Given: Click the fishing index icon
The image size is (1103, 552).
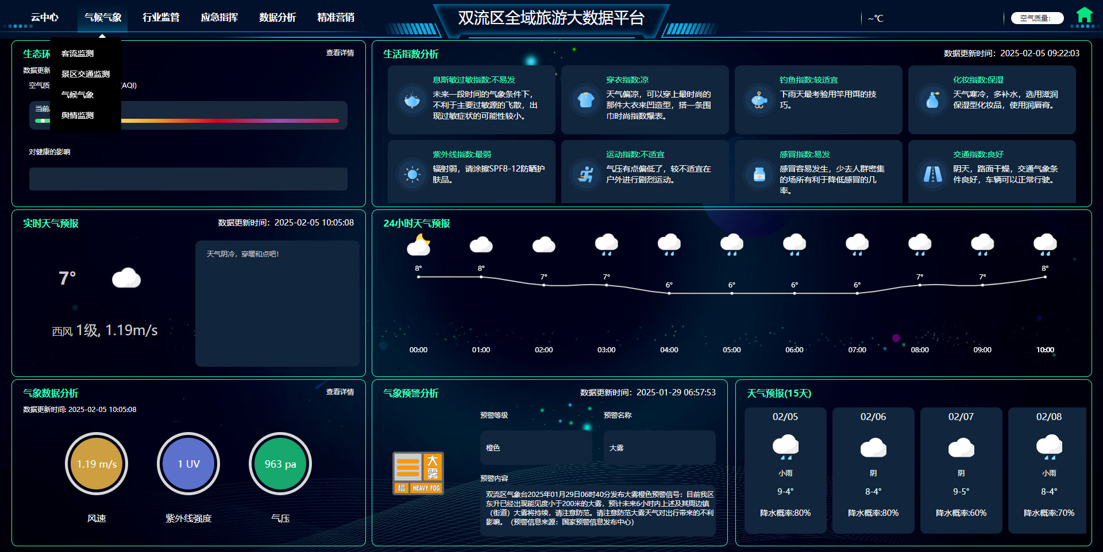Looking at the screenshot, I should [759, 100].
